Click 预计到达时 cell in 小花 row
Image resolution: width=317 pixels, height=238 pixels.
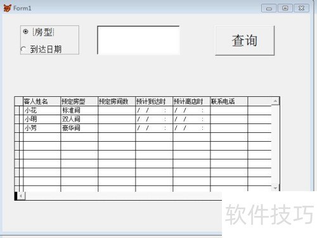[x=154, y=110]
